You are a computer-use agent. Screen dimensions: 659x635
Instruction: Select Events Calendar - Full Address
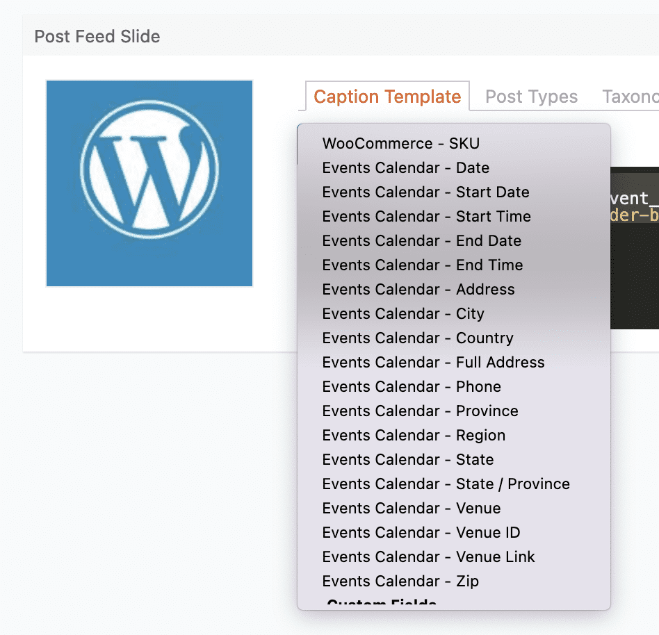pos(453,363)
